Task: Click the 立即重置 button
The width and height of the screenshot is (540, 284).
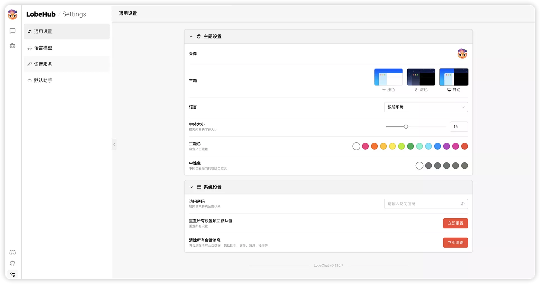Action: pyautogui.click(x=455, y=223)
